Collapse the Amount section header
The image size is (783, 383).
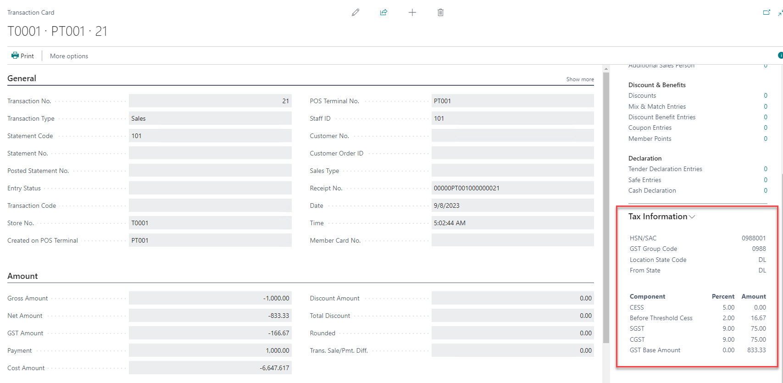tap(22, 276)
